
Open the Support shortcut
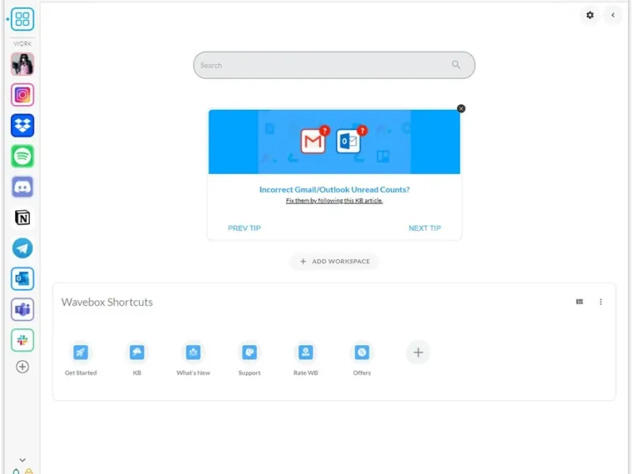250,359
